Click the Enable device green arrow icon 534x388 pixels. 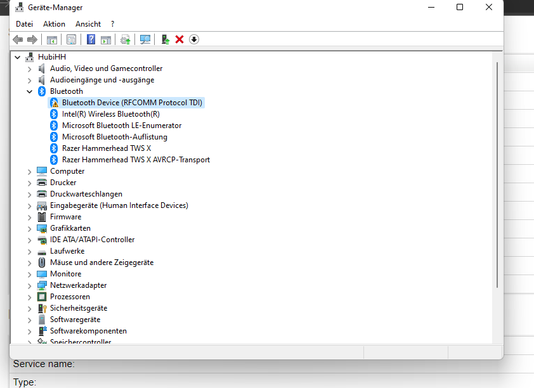(165, 39)
